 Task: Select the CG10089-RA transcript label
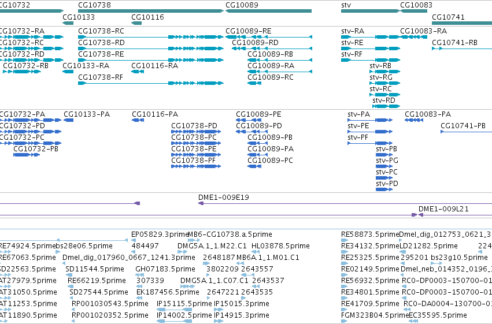click(271, 66)
